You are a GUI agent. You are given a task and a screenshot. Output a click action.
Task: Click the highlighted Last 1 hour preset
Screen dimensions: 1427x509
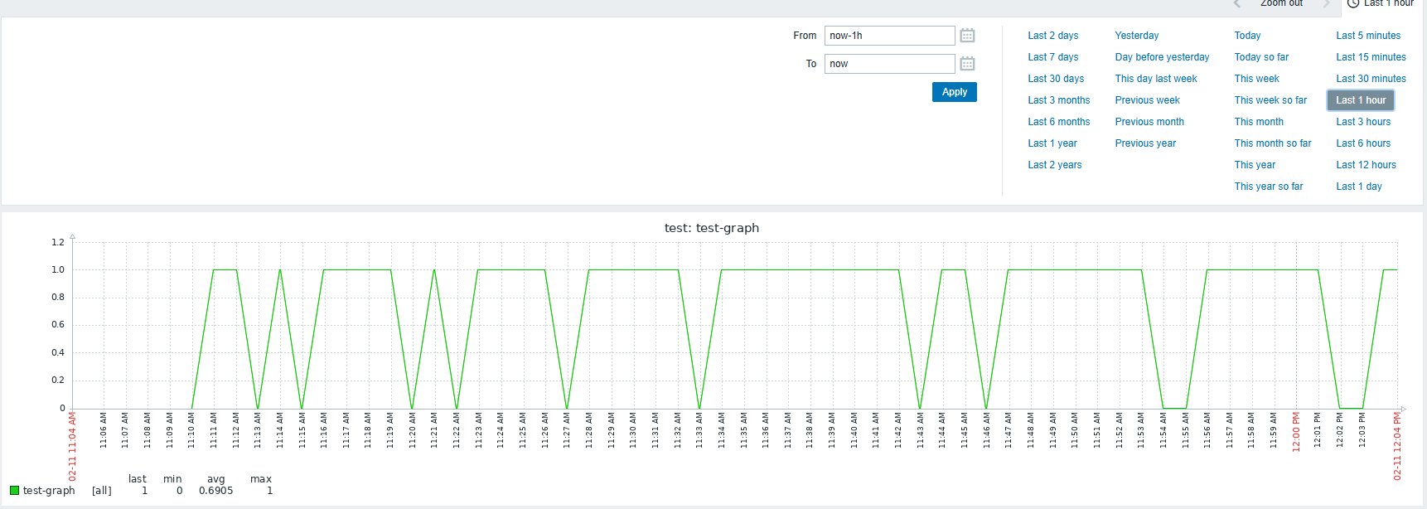coord(1360,100)
